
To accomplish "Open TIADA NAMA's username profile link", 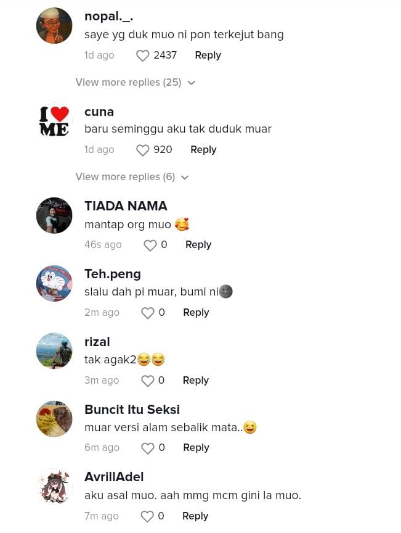I will click(x=126, y=206).
